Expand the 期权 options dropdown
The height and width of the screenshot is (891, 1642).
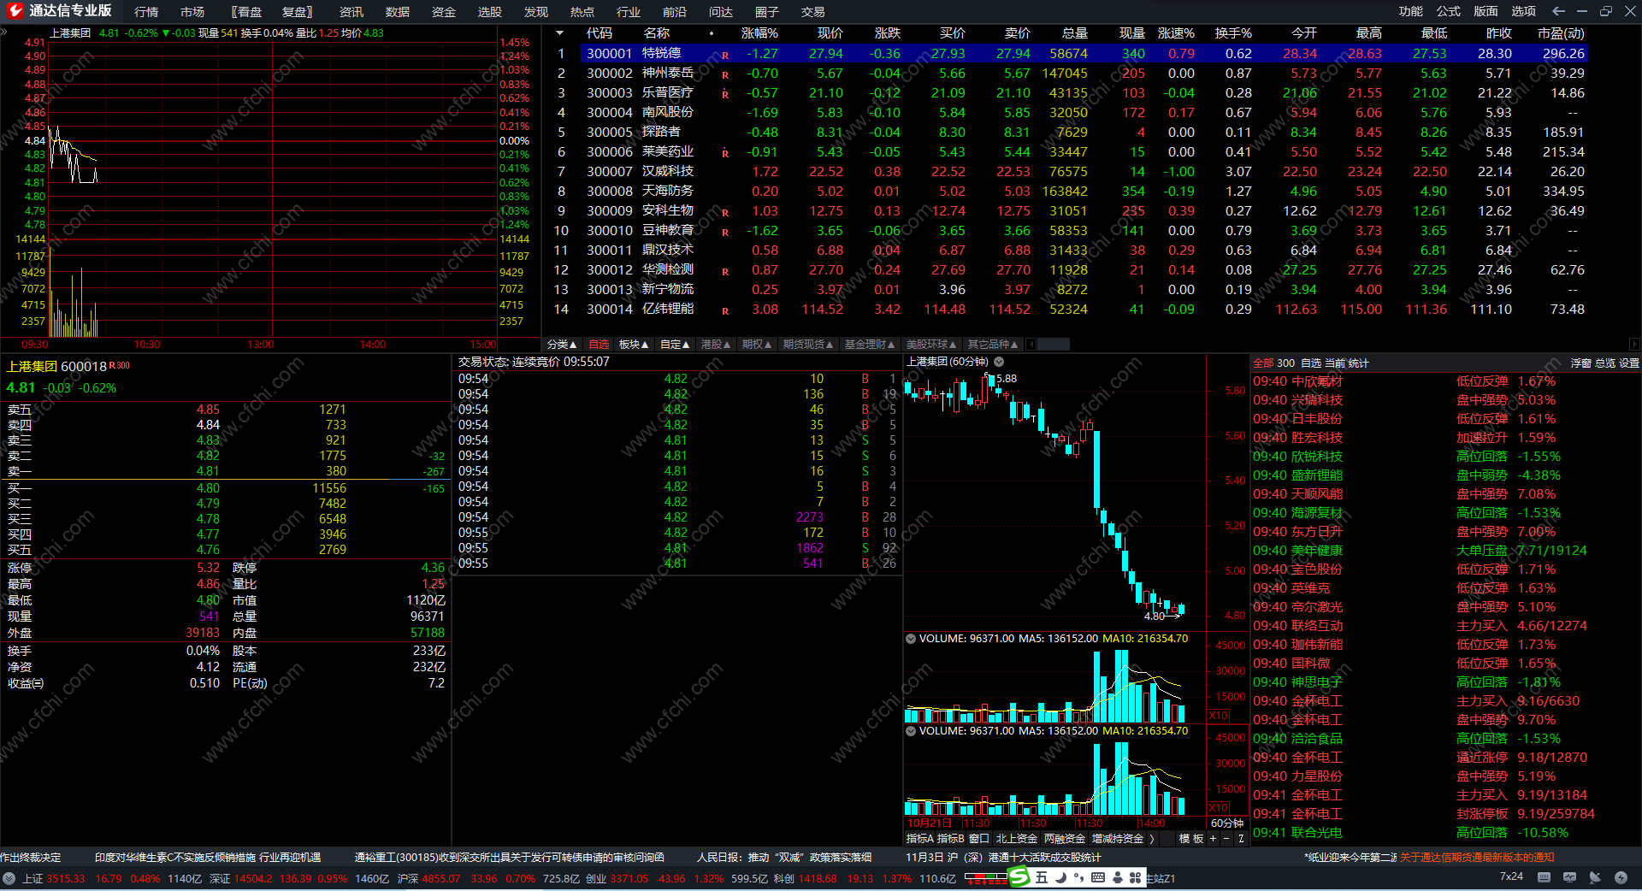pos(757,345)
